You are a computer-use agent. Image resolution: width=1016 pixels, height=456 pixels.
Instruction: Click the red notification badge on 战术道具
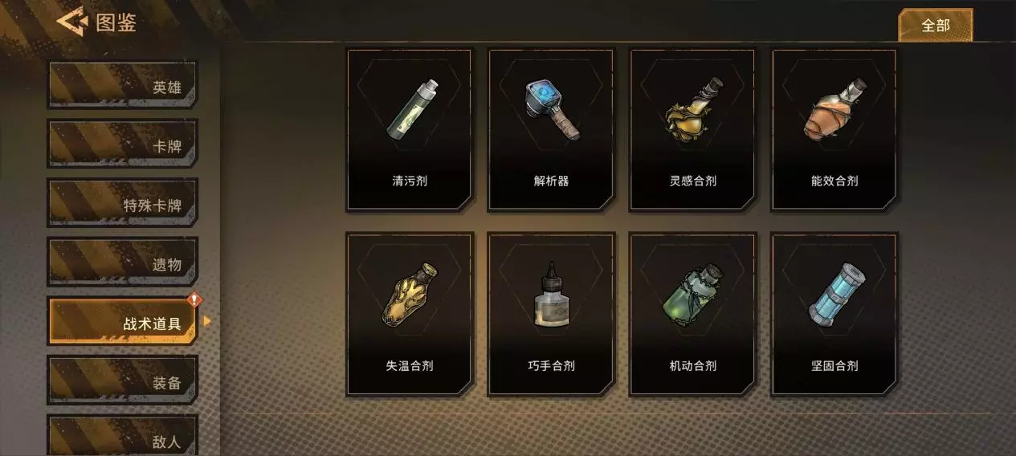click(194, 300)
